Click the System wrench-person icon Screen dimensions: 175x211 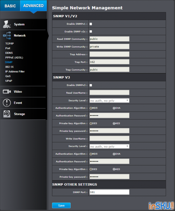(x=7, y=24)
